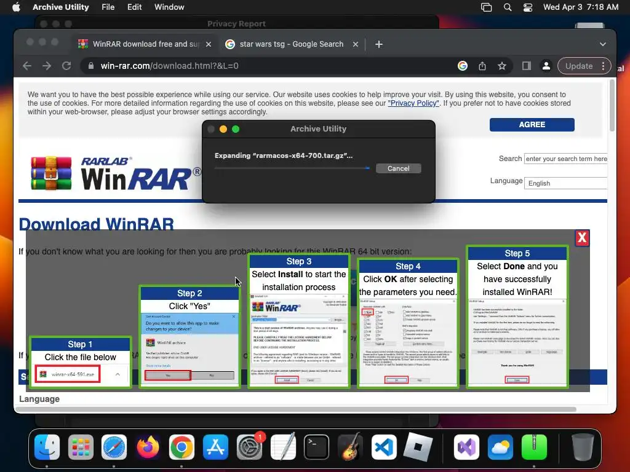Focus the site search field
Image resolution: width=630 pixels, height=472 pixels.
coord(566,159)
